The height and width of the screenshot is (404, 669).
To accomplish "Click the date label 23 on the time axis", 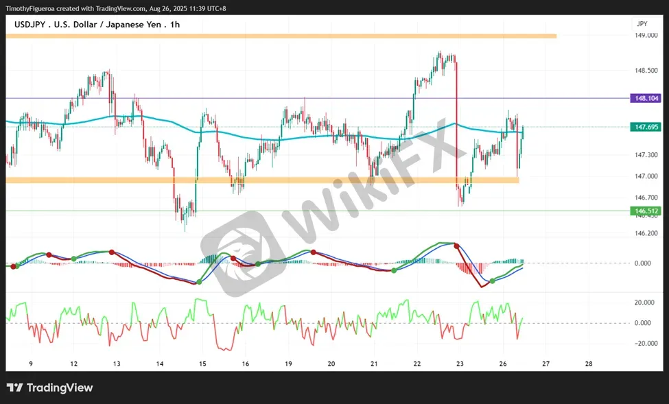I will point(460,364).
